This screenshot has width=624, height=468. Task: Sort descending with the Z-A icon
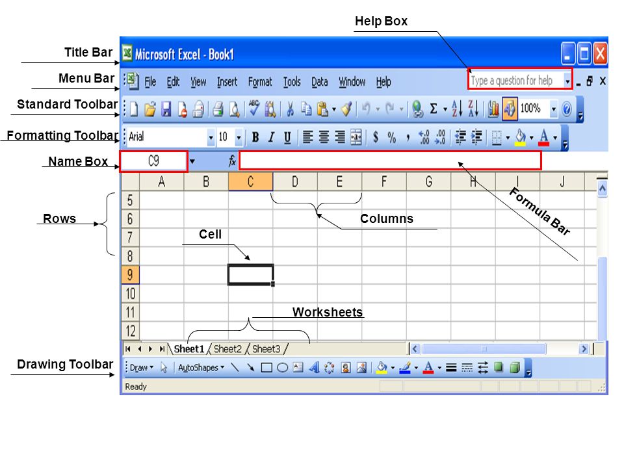click(x=473, y=109)
